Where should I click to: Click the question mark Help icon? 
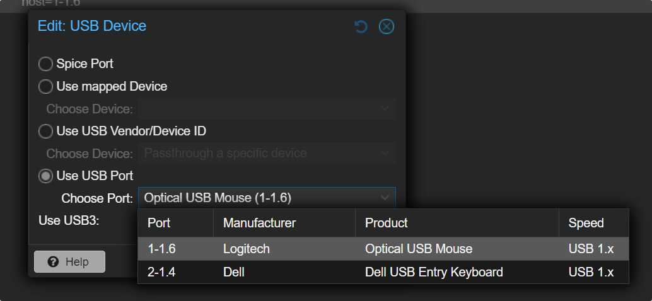[x=53, y=262]
